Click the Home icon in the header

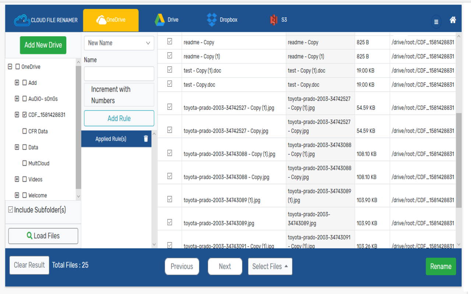[453, 19]
